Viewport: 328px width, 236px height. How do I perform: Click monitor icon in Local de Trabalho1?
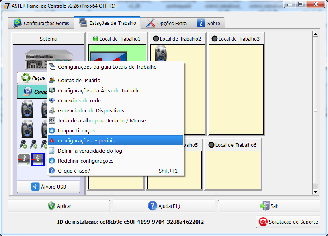click(109, 56)
